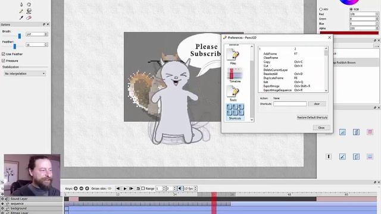Viewport: 381px width, 214px height.
Task: Select the DeselectAll shortcut row
Action: (292, 74)
